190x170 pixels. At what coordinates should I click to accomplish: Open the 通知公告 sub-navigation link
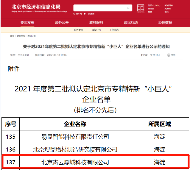96,30
